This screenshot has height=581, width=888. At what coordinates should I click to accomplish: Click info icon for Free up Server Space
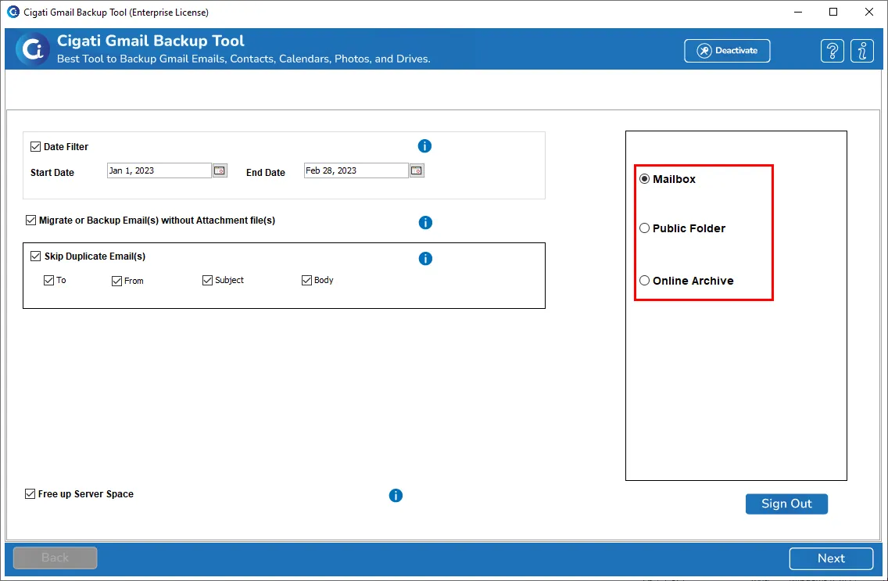(396, 496)
